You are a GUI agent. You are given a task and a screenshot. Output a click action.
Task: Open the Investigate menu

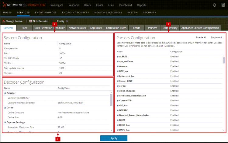pyautogui.click(x=59, y=5)
